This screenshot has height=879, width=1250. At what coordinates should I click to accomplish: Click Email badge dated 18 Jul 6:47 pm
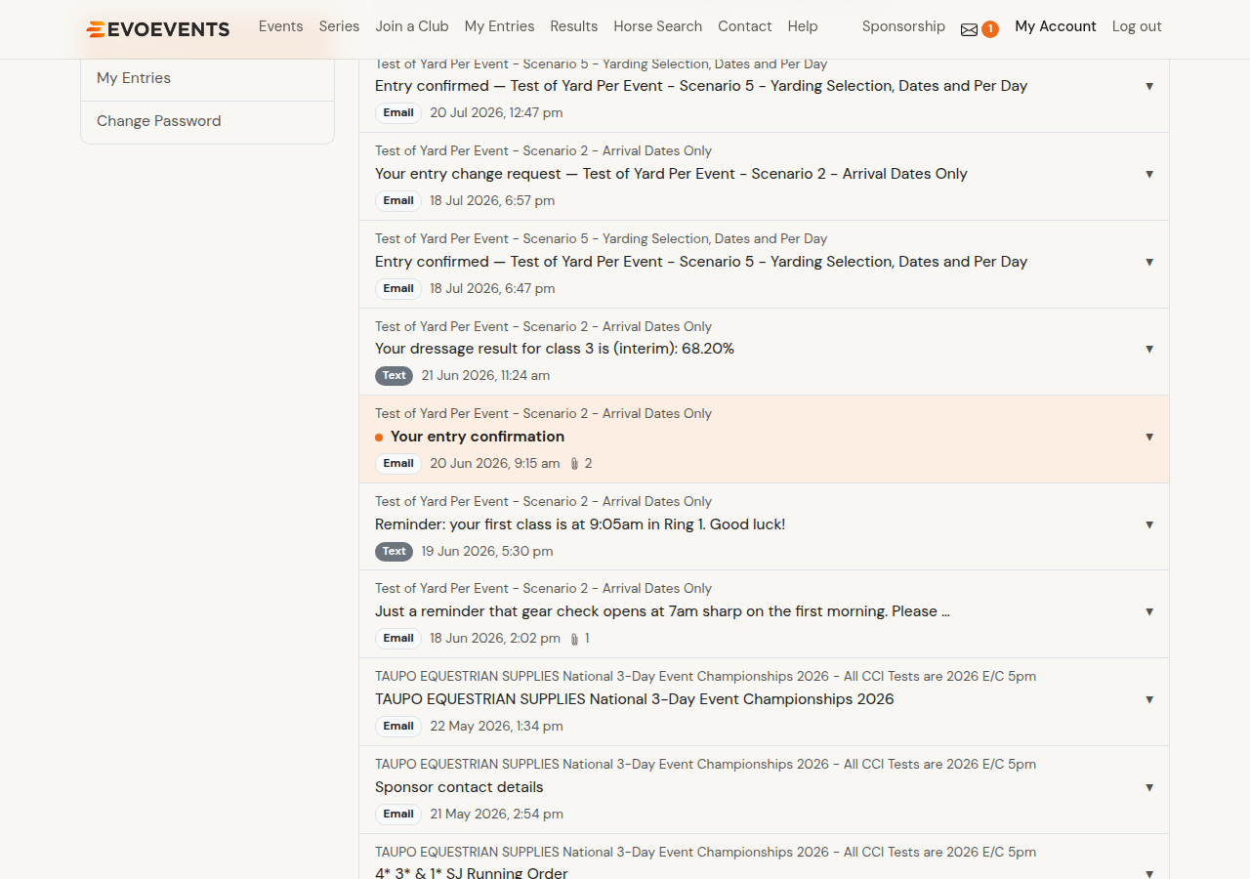[x=398, y=289]
